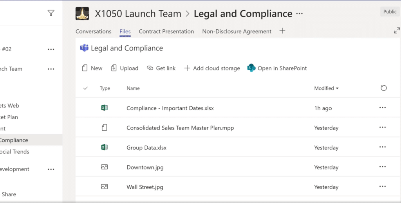Screen dimensions: 401x203
Task: Click the Upload button
Action: click(x=125, y=68)
